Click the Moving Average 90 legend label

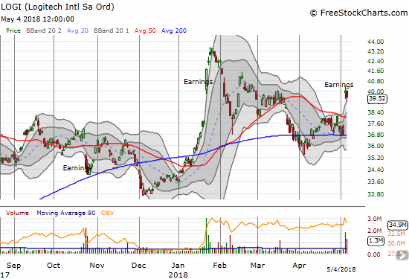65,213
